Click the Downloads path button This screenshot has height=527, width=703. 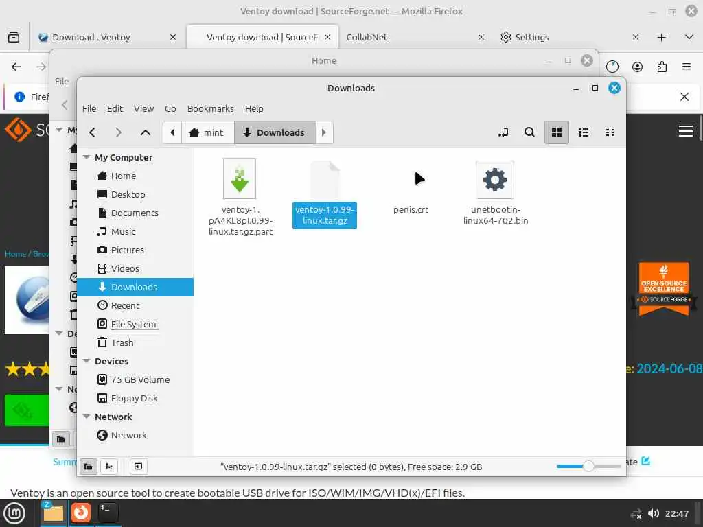(275, 132)
